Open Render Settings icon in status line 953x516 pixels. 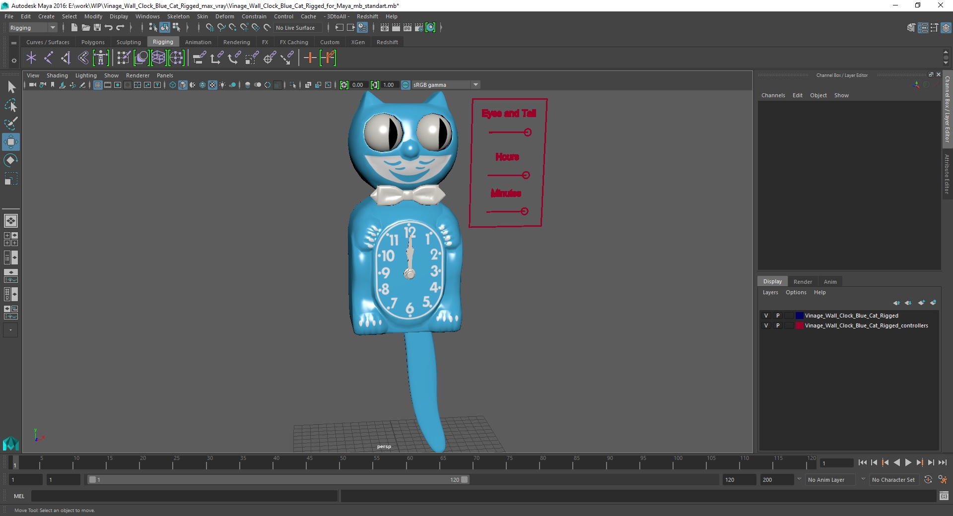[419, 28]
